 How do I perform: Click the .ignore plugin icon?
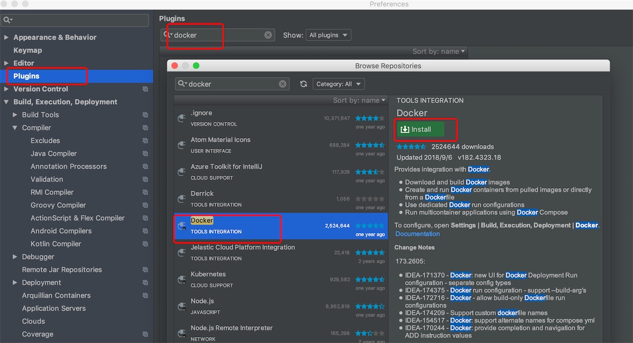(x=182, y=118)
